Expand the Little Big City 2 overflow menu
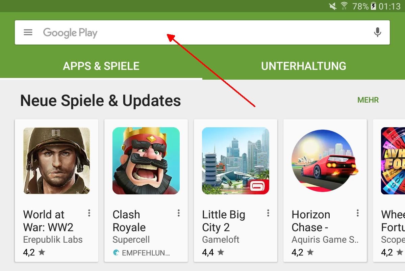 coord(268,213)
